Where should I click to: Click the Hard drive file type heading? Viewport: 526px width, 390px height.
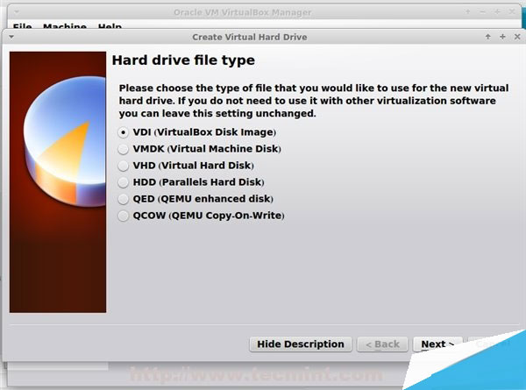(x=183, y=60)
